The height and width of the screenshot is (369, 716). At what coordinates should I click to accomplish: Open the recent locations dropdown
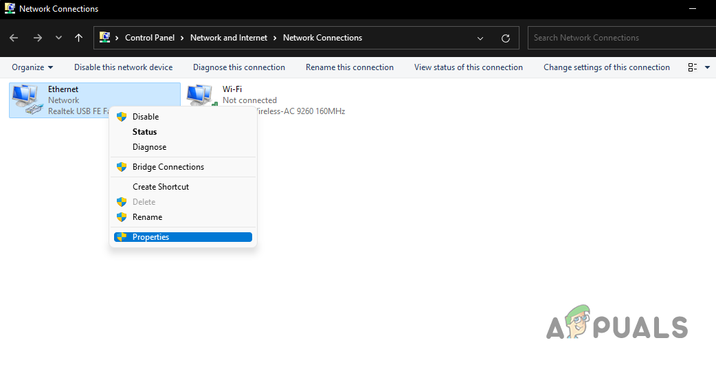[x=58, y=38]
